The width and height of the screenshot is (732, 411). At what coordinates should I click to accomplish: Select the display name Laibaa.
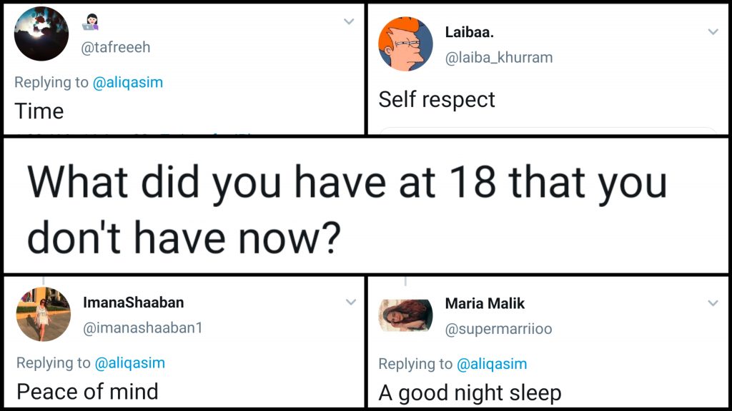[468, 32]
